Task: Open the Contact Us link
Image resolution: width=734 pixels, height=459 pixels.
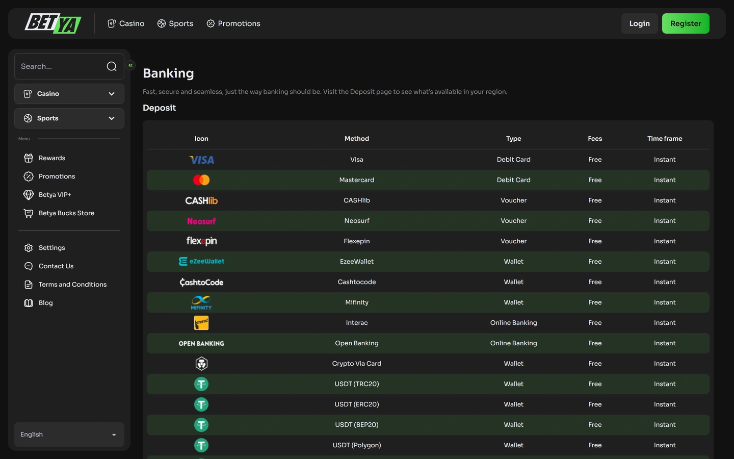Action: (x=56, y=266)
